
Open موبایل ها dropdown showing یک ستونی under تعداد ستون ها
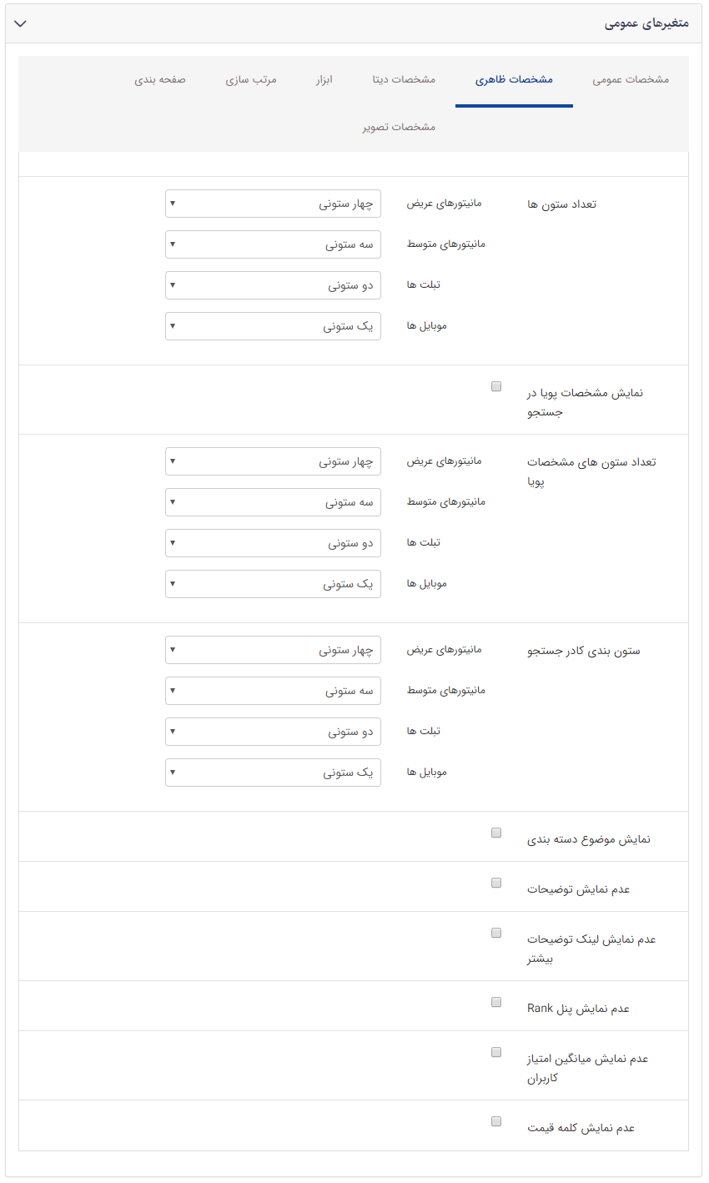pos(274,325)
